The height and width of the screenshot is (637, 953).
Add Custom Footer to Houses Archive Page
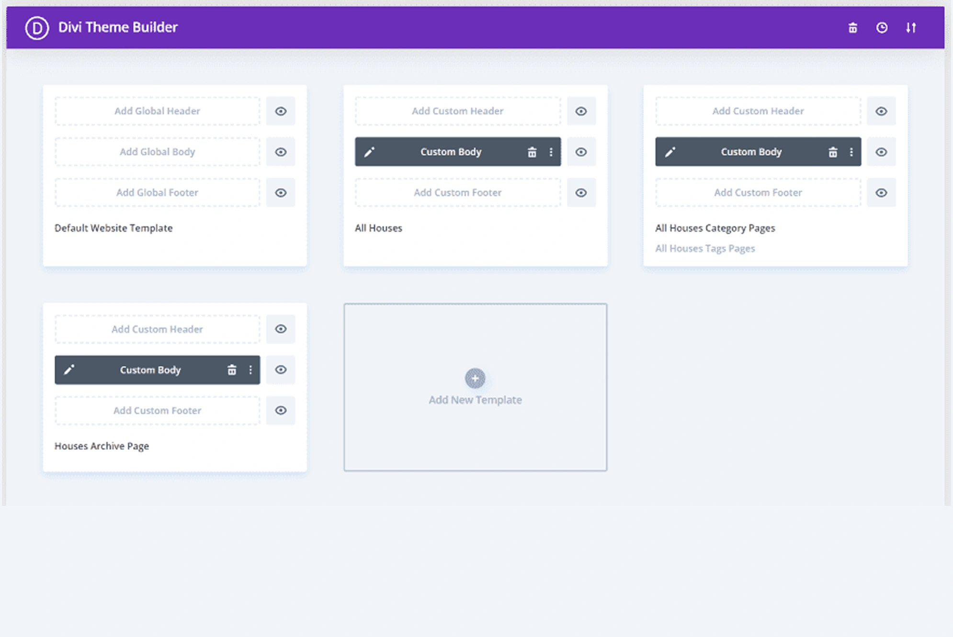pyautogui.click(x=157, y=411)
